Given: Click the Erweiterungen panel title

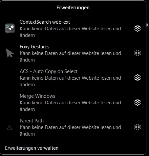Looking at the screenshot, I should [x=73, y=8].
